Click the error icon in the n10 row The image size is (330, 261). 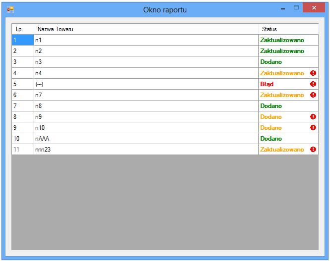(313, 128)
